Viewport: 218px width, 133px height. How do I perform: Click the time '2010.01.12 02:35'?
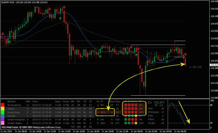42,123
